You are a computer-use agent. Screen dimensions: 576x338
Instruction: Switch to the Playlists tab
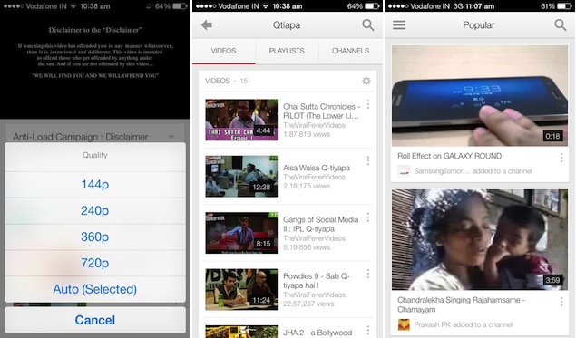tap(287, 51)
